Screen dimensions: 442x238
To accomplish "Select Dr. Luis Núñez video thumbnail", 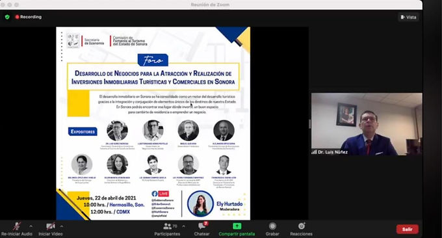I will pyautogui.click(x=367, y=124).
